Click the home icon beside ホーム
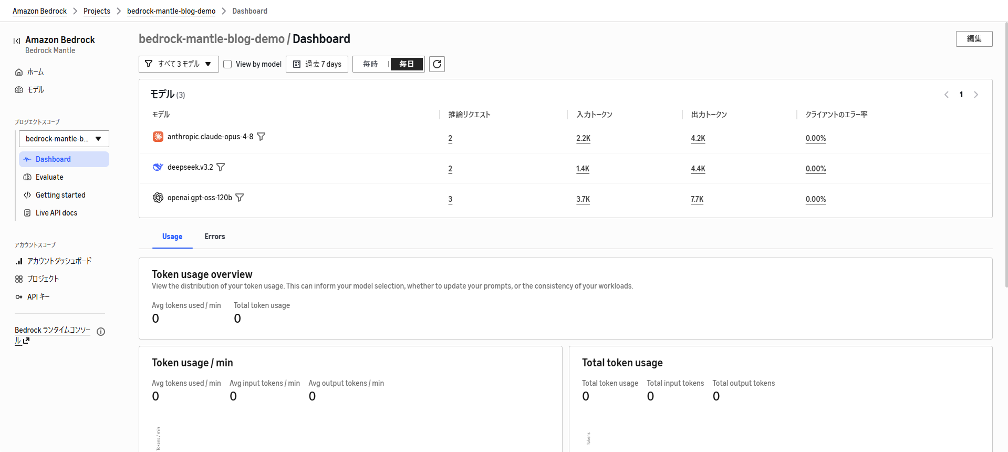The height and width of the screenshot is (452, 1008). 19,72
